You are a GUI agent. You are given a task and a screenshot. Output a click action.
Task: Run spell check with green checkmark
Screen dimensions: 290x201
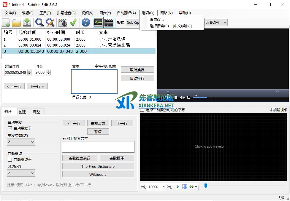[x=73, y=23]
